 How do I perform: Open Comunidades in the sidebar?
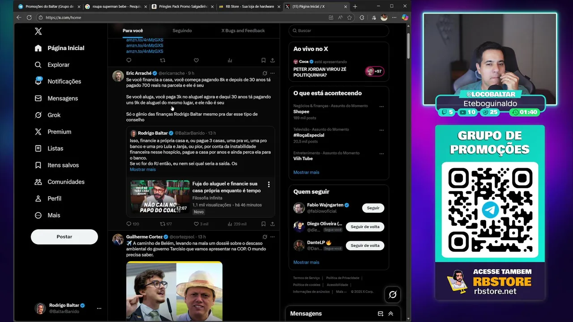pyautogui.click(x=60, y=182)
